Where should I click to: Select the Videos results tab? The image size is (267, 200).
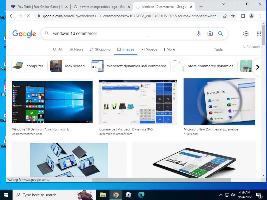pos(149,49)
